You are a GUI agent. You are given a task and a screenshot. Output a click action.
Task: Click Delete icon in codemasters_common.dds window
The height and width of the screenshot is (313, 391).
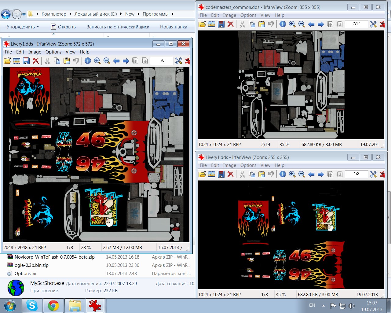[x=231, y=24]
